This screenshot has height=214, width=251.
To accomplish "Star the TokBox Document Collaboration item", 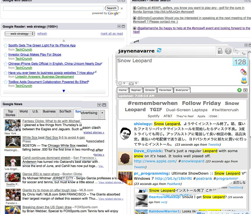I will coord(5,82).
